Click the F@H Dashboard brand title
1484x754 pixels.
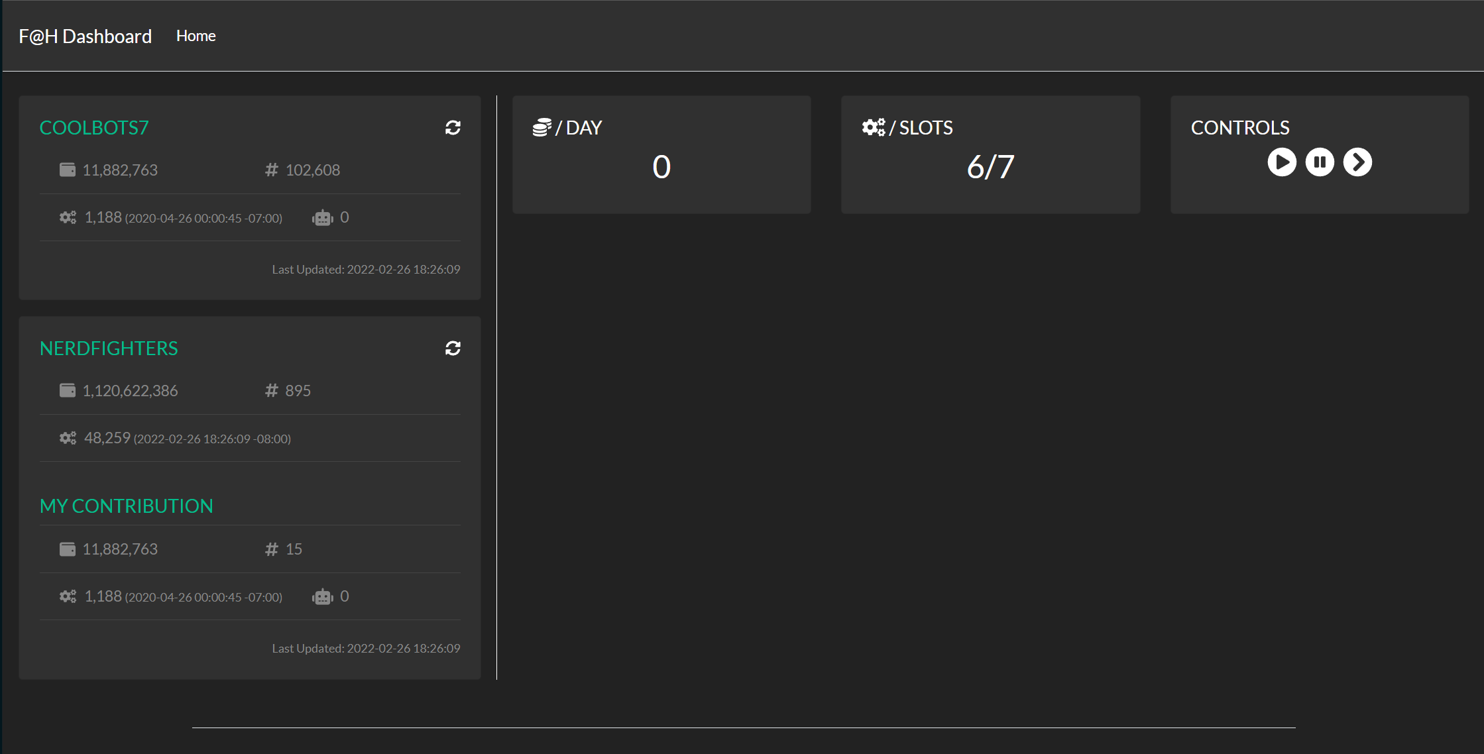pos(85,36)
